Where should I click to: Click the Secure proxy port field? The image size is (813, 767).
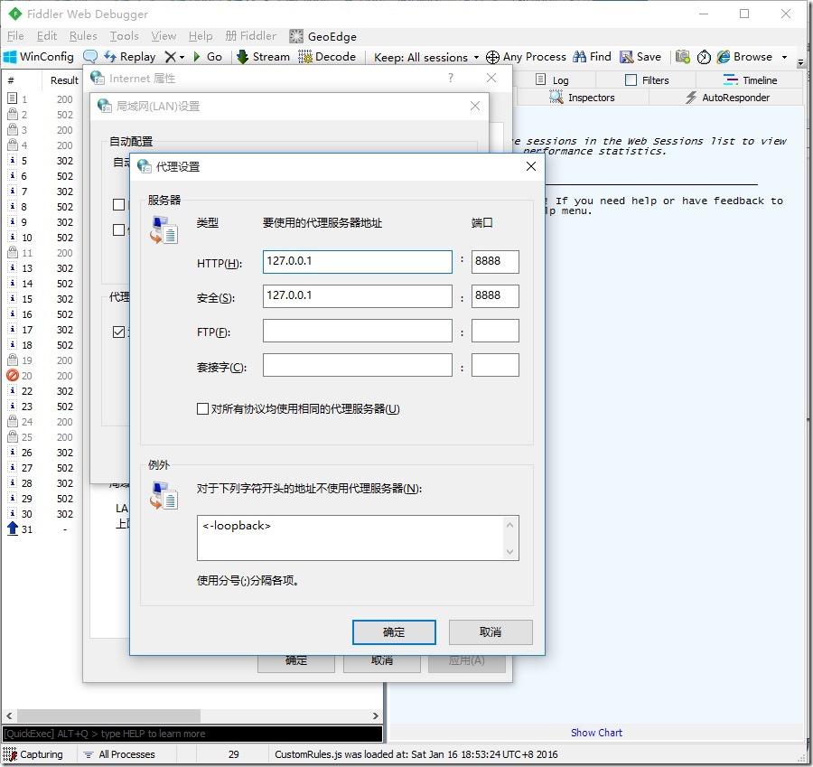click(x=495, y=296)
